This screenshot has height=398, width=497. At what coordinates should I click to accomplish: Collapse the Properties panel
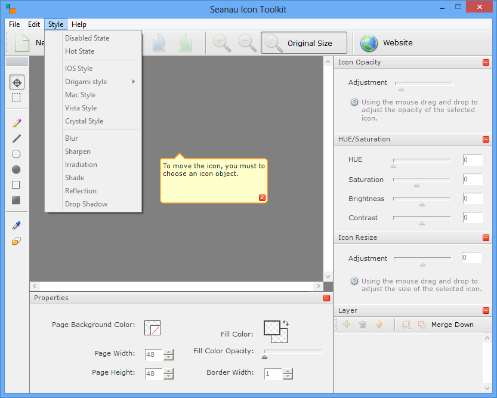pyautogui.click(x=327, y=298)
